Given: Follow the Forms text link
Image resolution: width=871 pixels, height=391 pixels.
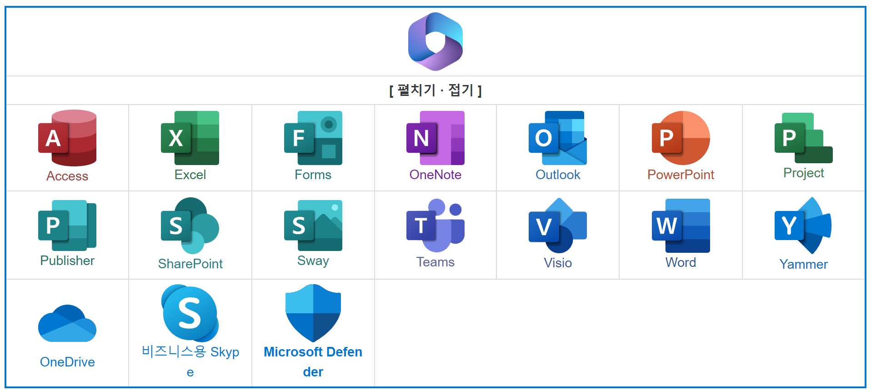Looking at the screenshot, I should pos(313,175).
